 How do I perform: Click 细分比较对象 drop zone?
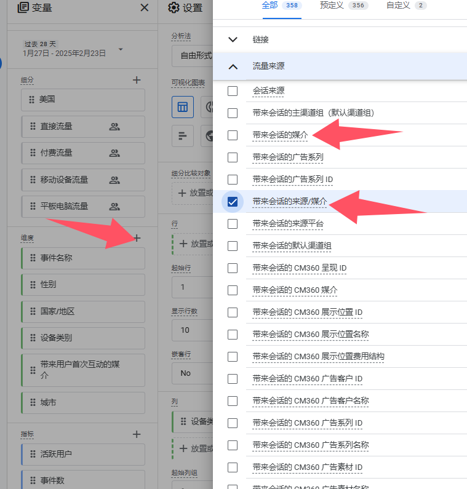coord(193,193)
